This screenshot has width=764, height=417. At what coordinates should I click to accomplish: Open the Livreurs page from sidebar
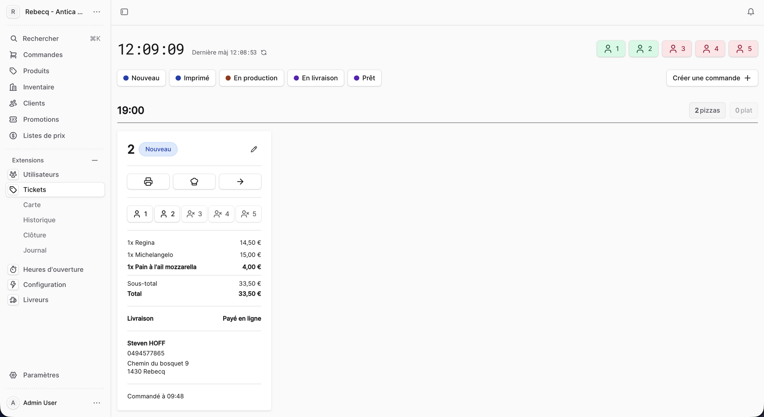(36, 300)
